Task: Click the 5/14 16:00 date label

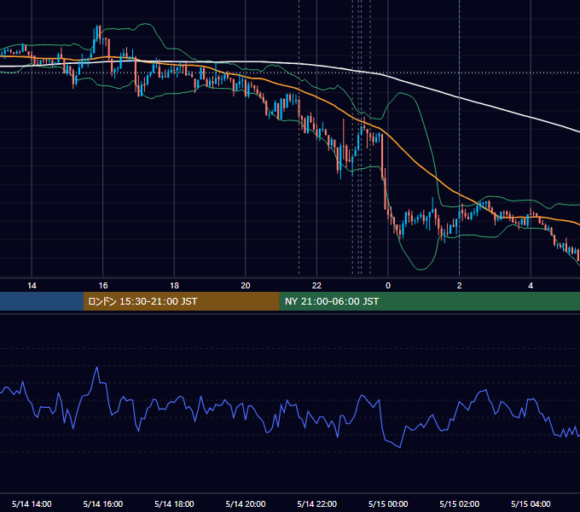Action: [x=103, y=503]
